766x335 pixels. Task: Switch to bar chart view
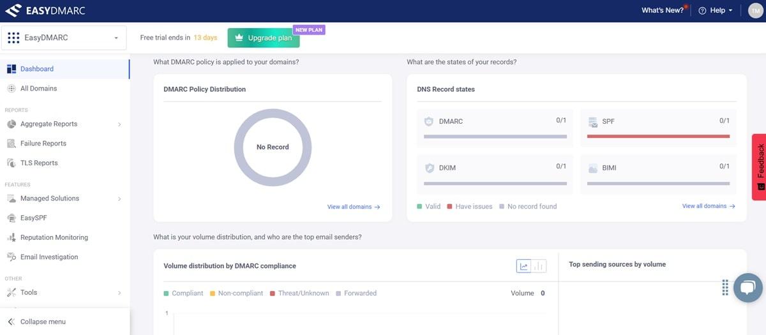539,266
